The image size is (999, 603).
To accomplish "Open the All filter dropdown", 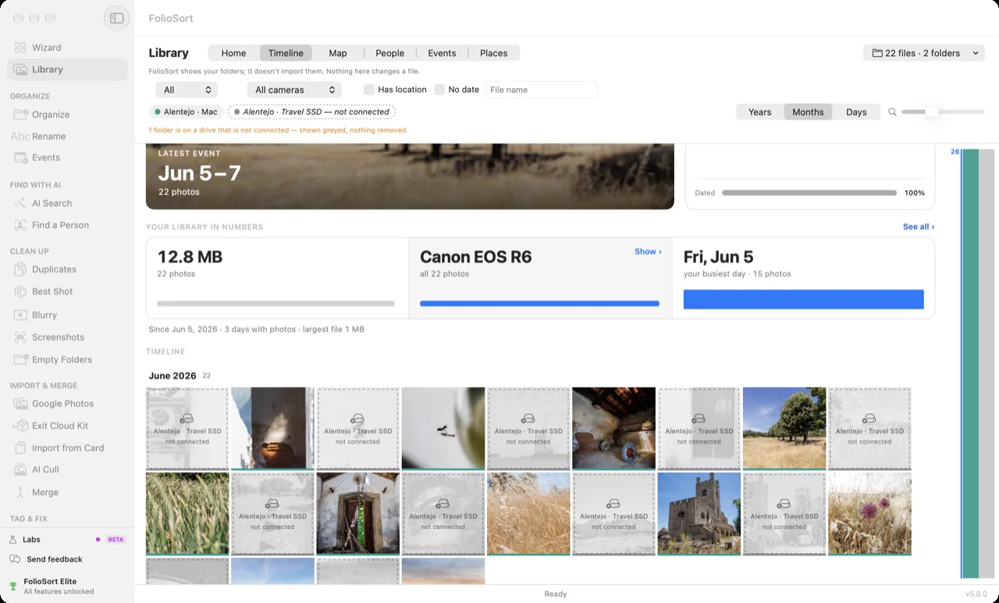I will click(x=187, y=90).
